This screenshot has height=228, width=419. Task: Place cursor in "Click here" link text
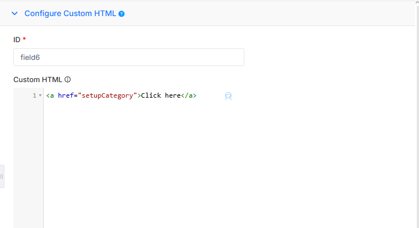coord(161,95)
